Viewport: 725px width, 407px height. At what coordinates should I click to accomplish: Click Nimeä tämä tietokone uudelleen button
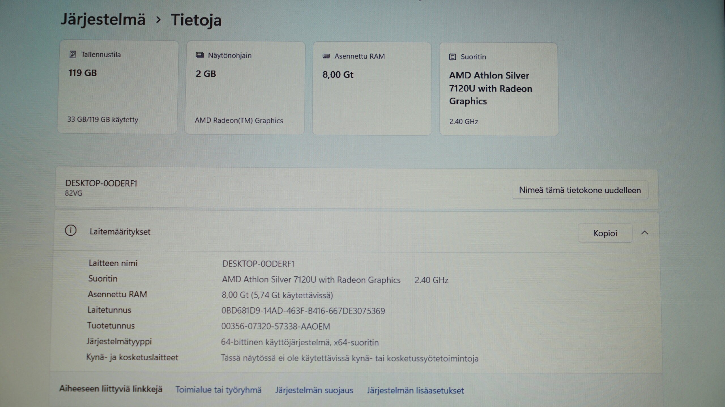(580, 190)
